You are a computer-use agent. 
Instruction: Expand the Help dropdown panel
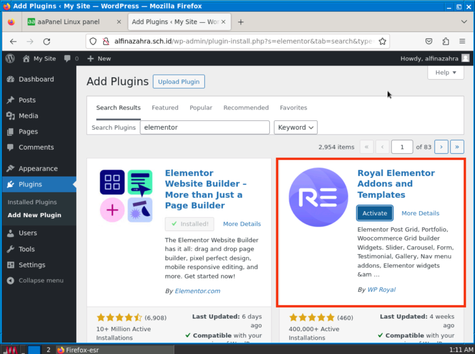pos(446,72)
